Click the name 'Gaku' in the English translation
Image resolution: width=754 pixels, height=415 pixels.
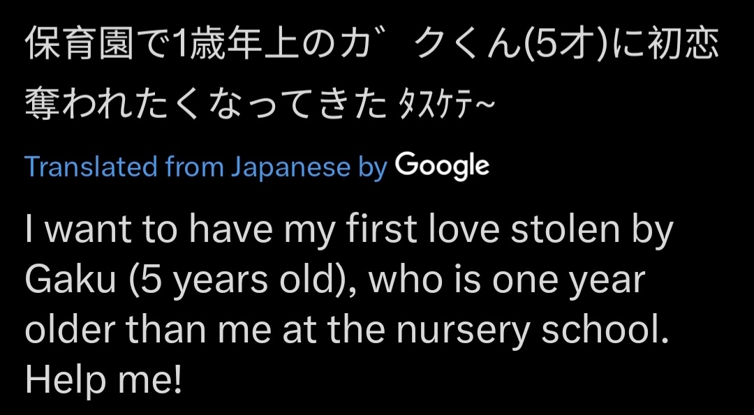pos(71,280)
